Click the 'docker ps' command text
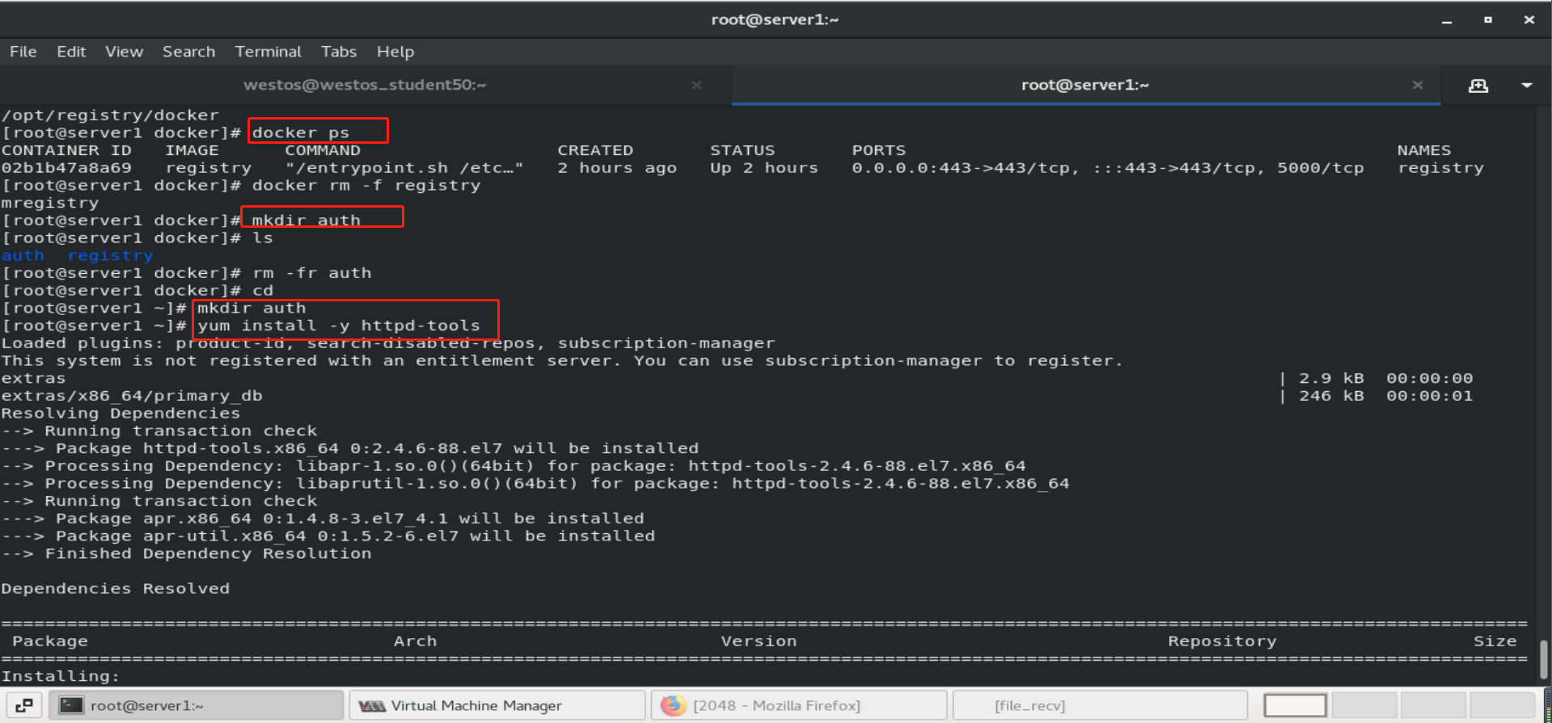 (300, 132)
